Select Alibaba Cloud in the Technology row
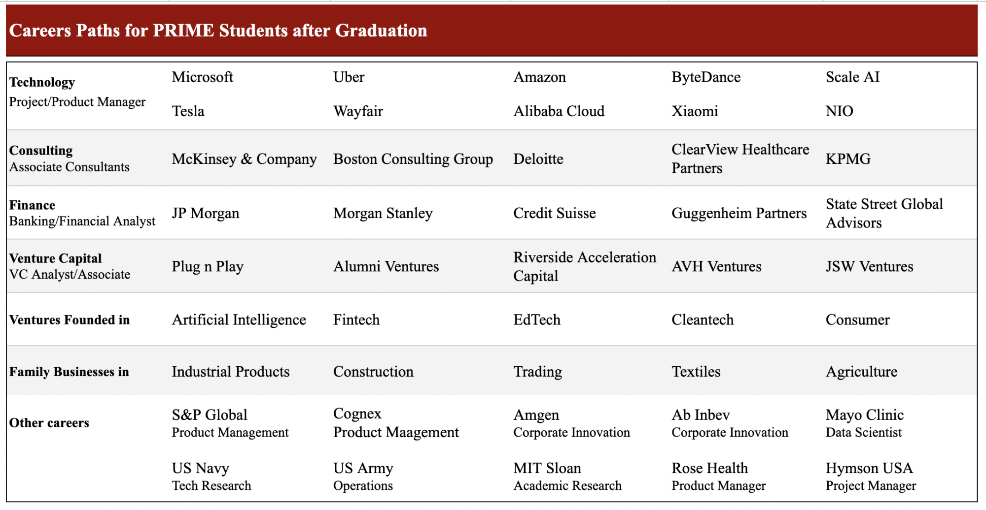 click(559, 111)
